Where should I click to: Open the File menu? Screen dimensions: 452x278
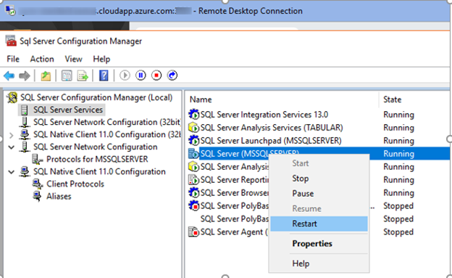coord(13,59)
